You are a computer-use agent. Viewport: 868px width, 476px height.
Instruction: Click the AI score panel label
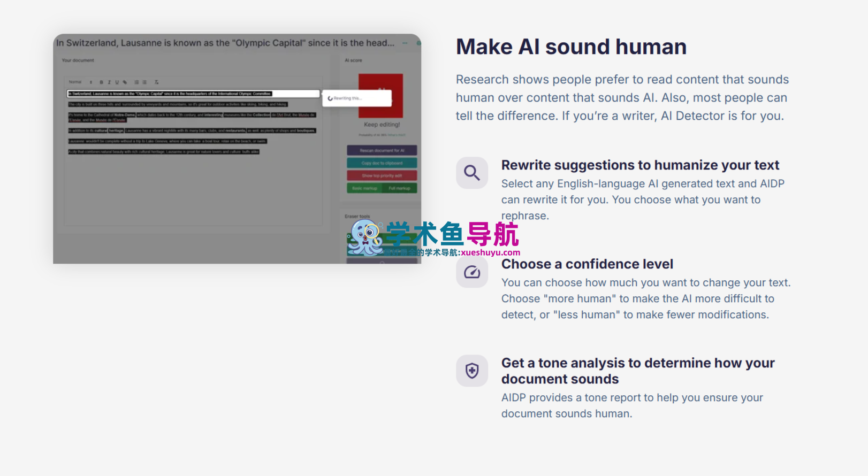(x=353, y=60)
